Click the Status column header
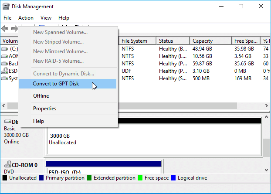Image resolution: width=271 pixels, height=194 pixels. (x=172, y=41)
